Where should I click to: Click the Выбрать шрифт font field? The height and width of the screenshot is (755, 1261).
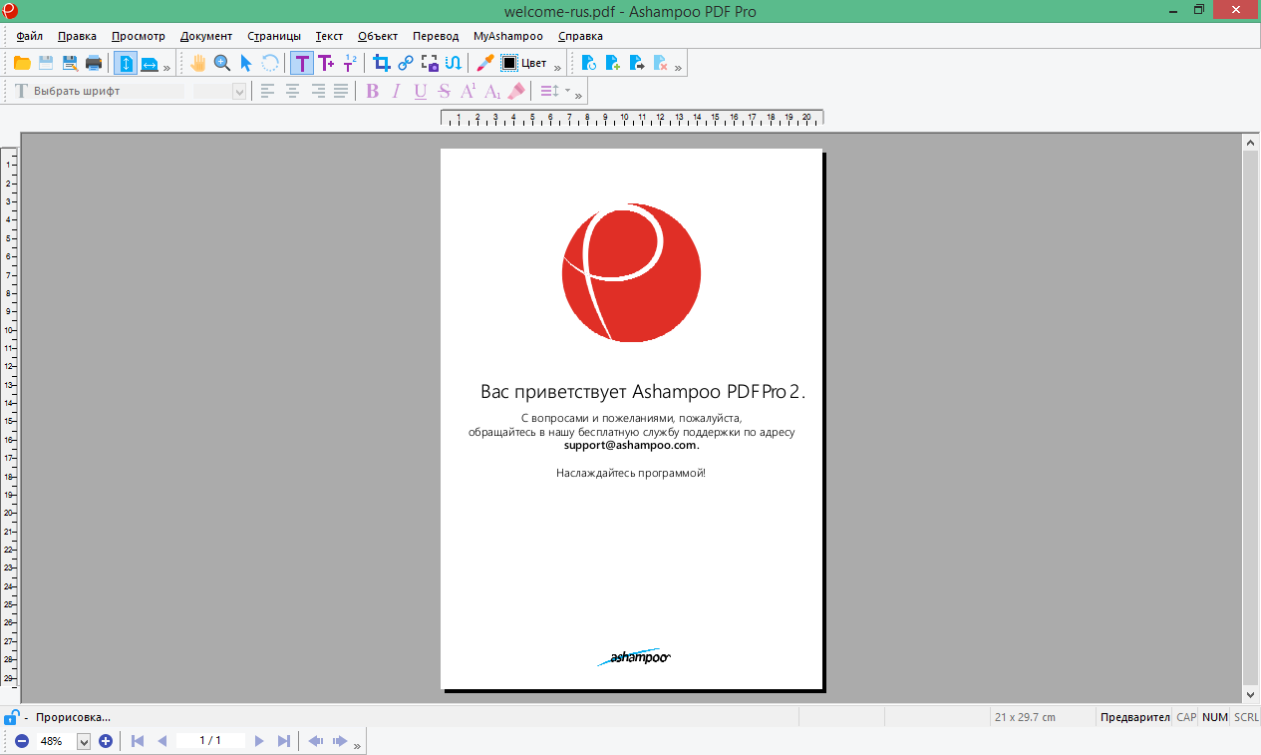pos(109,91)
